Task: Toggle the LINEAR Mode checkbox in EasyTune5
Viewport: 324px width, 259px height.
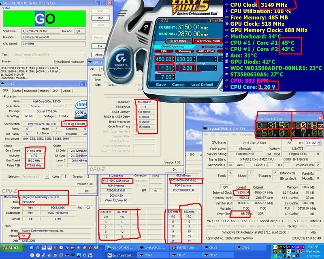Action: click(203, 47)
